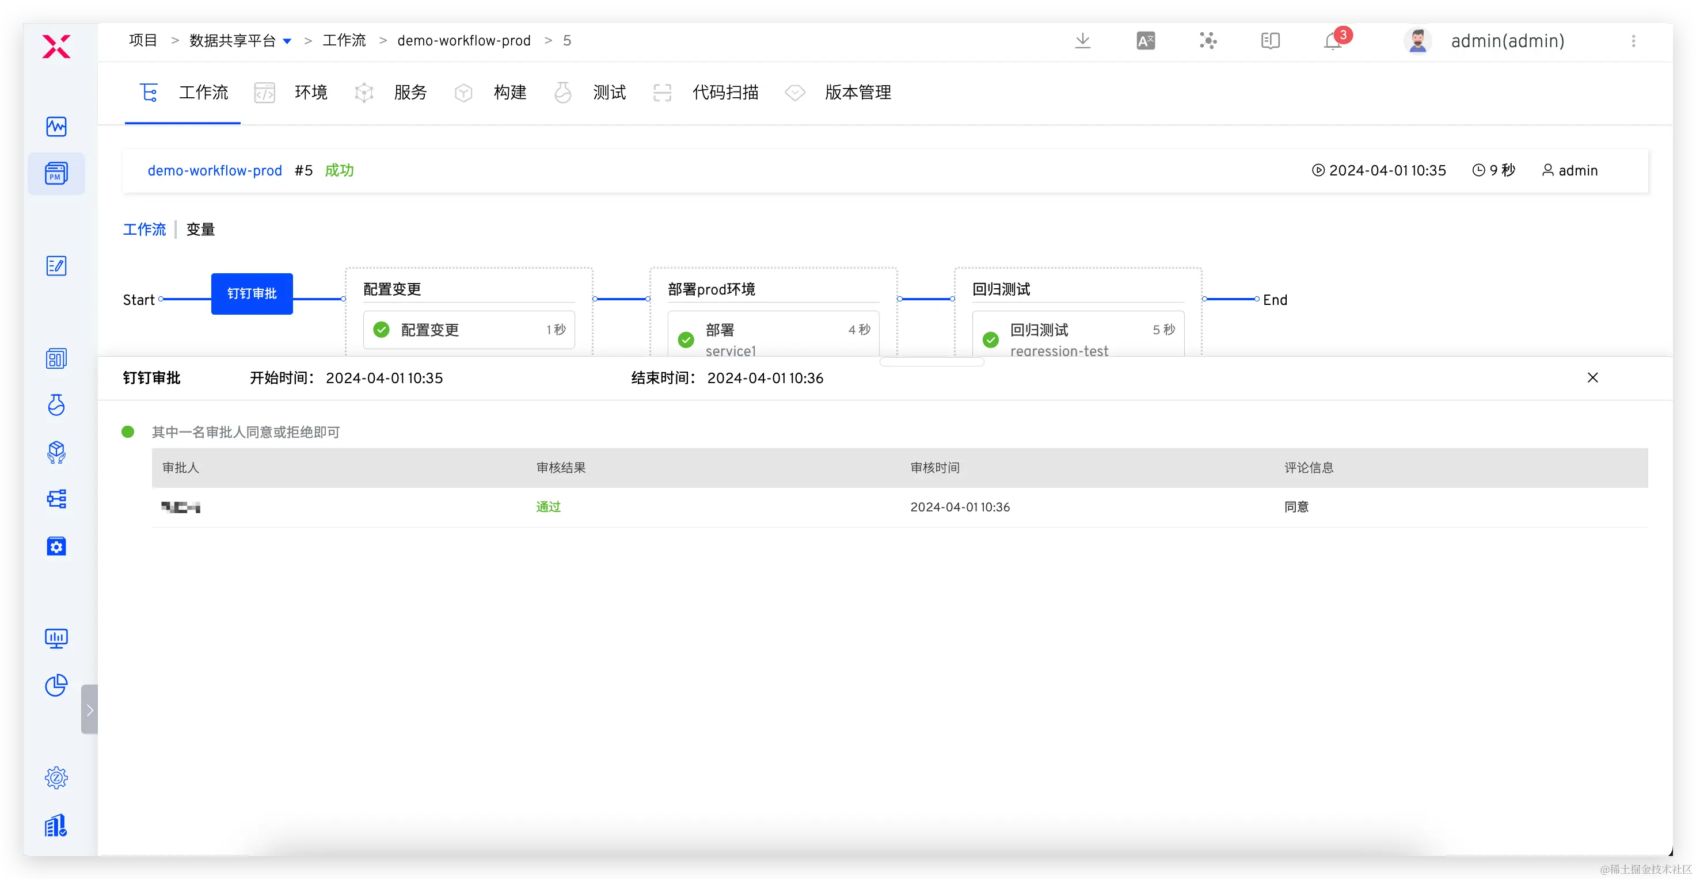This screenshot has width=1696, height=879.
Task: Open the notification bell with badge
Action: (x=1333, y=41)
